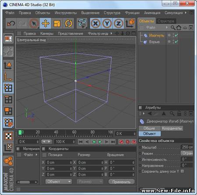197x195 pixels.
Task: Go to the start of animation
Action: (x=81, y=142)
